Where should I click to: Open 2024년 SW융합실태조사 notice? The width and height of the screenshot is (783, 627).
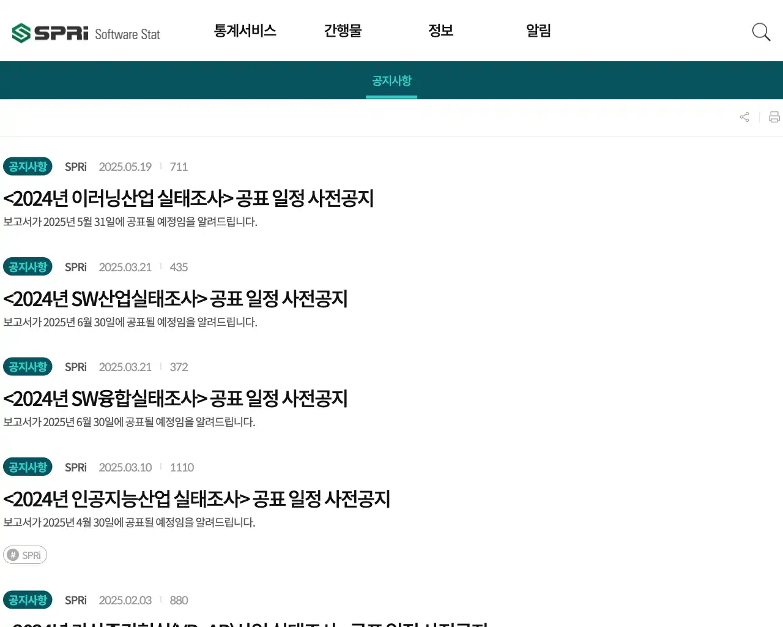176,399
